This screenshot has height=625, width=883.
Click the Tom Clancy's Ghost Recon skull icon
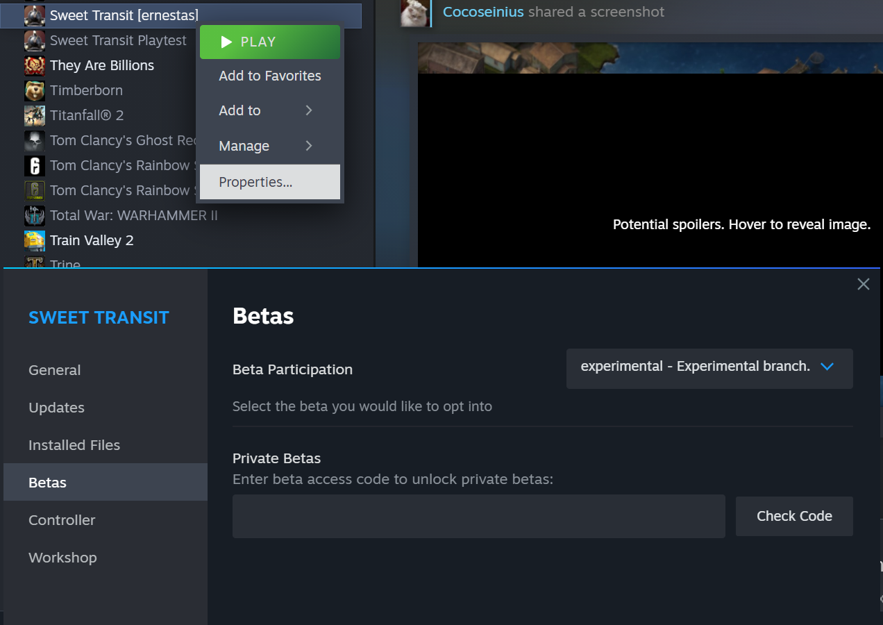coord(35,140)
